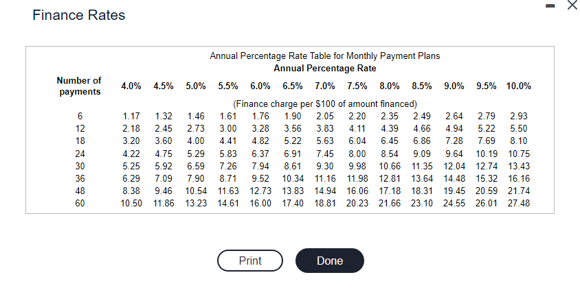The height and width of the screenshot is (288, 580).
Task: Click the Finance charge per $100 note
Action: tap(325, 104)
